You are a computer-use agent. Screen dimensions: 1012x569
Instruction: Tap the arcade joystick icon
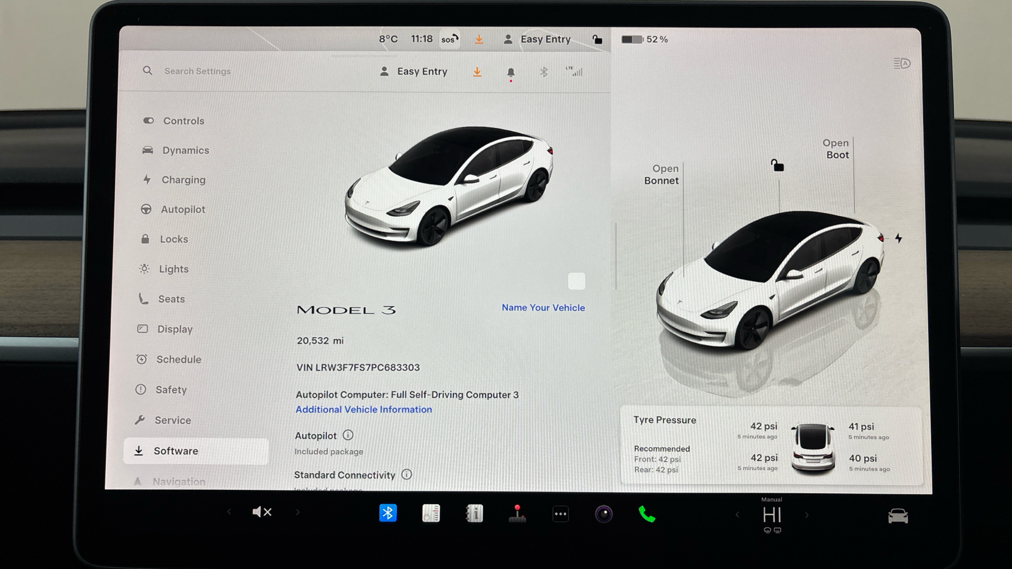click(x=517, y=514)
